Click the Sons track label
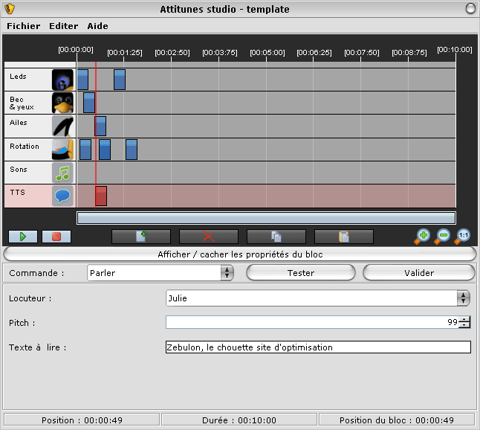 coord(19,169)
